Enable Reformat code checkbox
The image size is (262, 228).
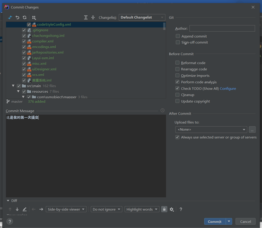177,63
